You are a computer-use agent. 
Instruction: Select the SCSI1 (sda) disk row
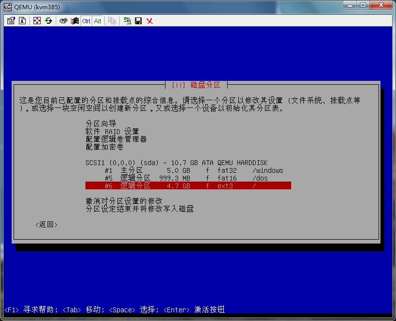point(177,163)
